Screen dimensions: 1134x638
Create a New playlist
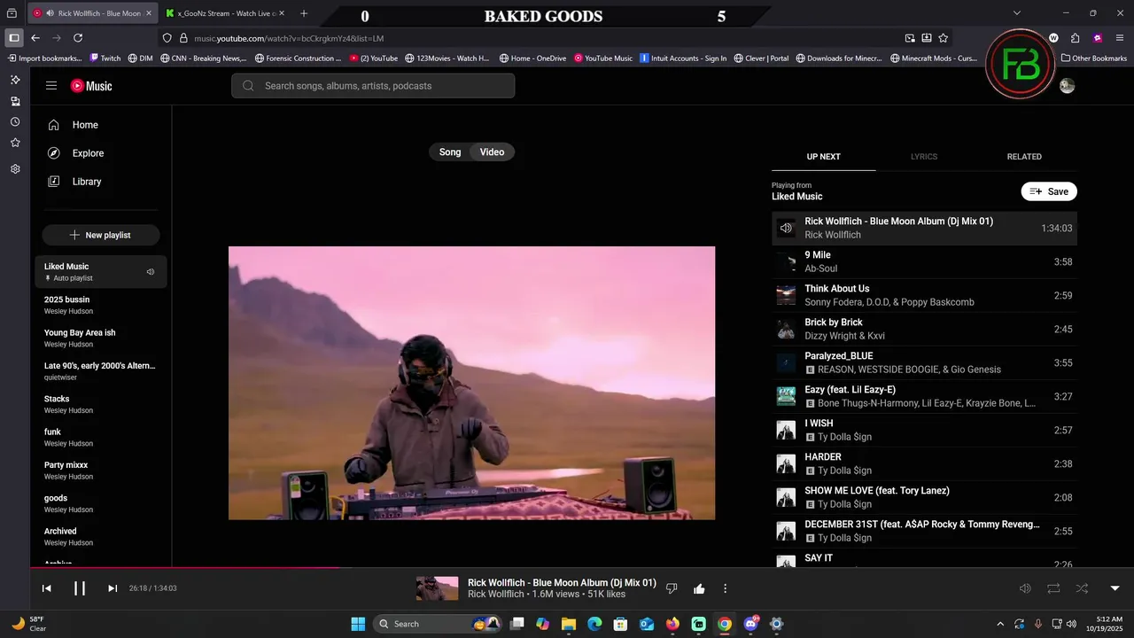[101, 235]
